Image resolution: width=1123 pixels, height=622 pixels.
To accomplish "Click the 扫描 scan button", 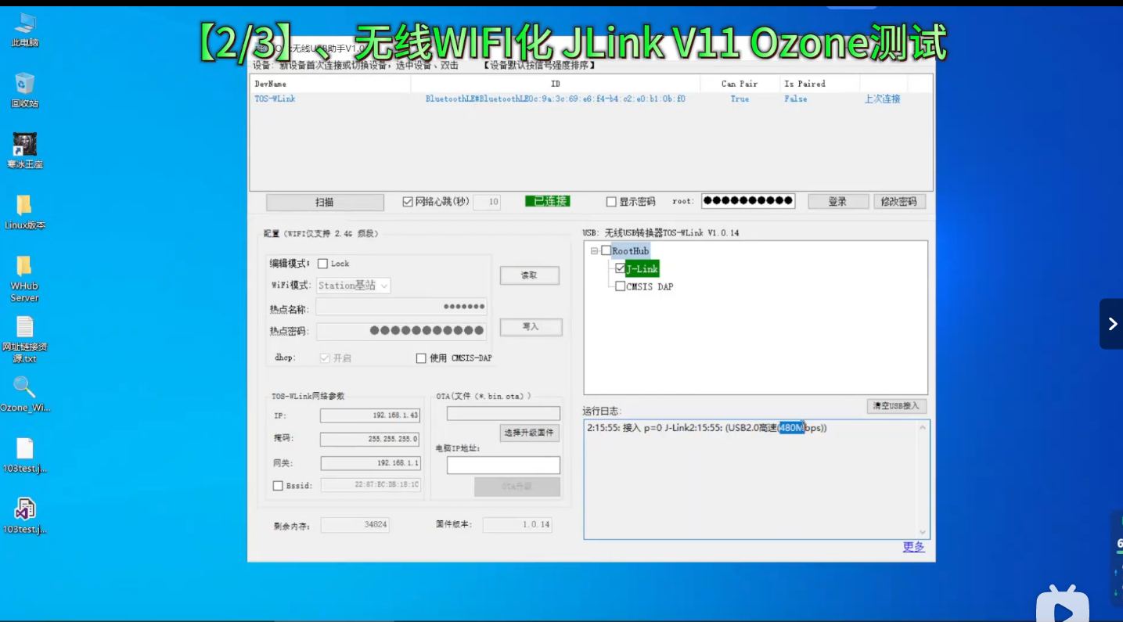I will 325,202.
